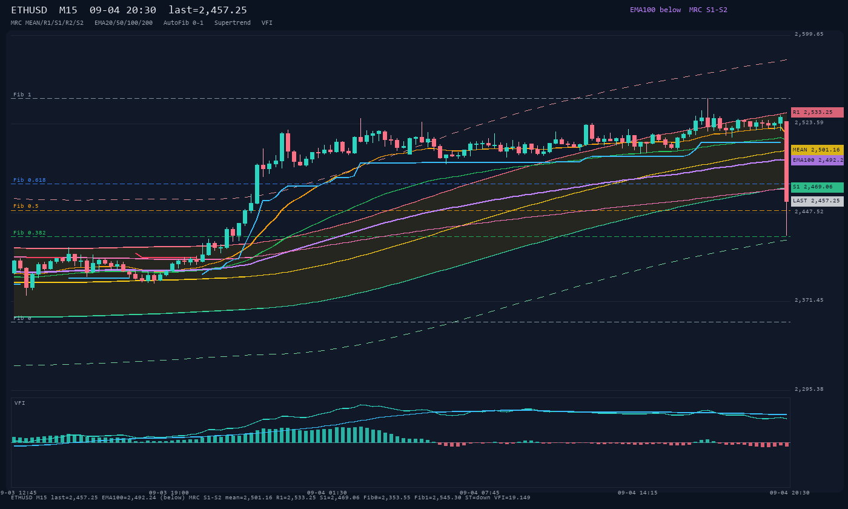
Task: Click the 2,295.38 price axis label
Action: pos(809,390)
